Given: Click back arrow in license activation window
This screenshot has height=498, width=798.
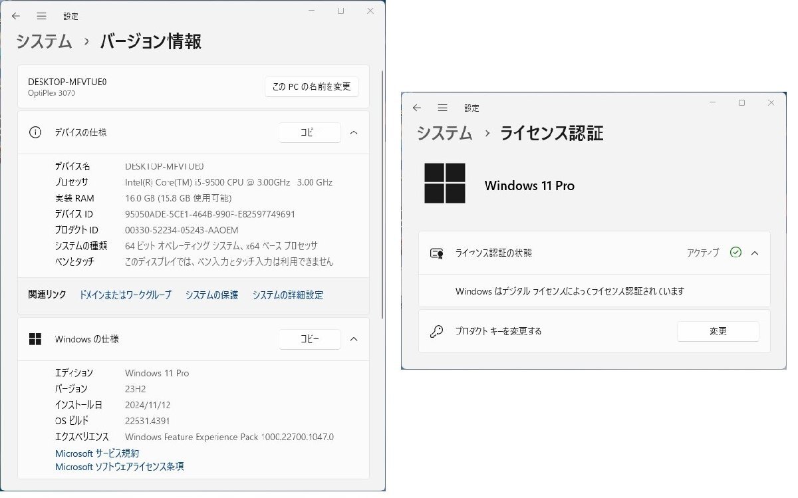Looking at the screenshot, I should pyautogui.click(x=417, y=108).
